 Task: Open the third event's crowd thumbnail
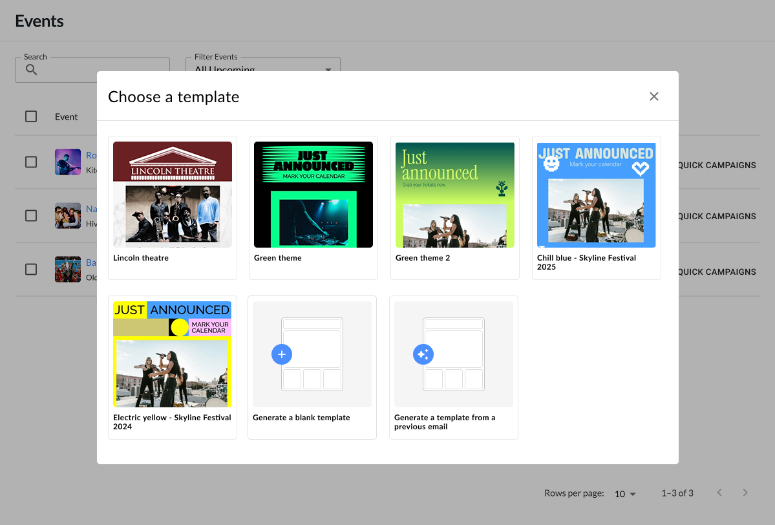pyautogui.click(x=68, y=269)
